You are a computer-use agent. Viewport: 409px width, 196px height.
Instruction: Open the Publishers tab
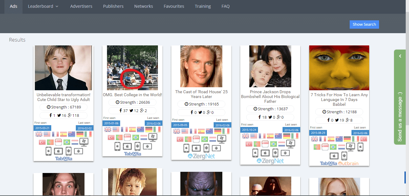(113, 6)
